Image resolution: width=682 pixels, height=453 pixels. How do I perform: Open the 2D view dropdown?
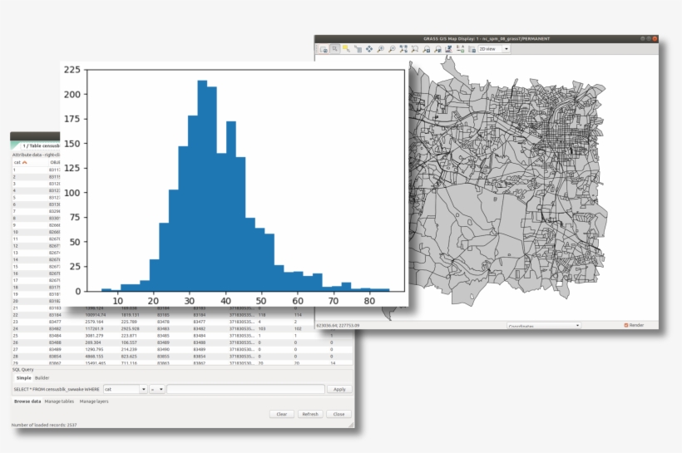(x=495, y=49)
